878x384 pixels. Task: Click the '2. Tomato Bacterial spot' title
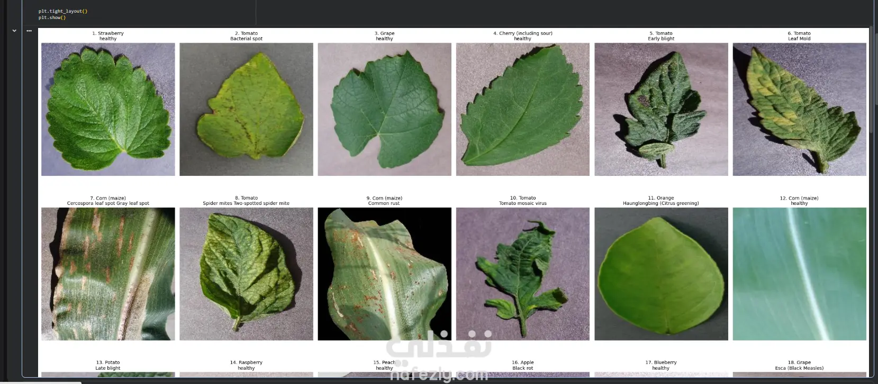click(x=246, y=36)
